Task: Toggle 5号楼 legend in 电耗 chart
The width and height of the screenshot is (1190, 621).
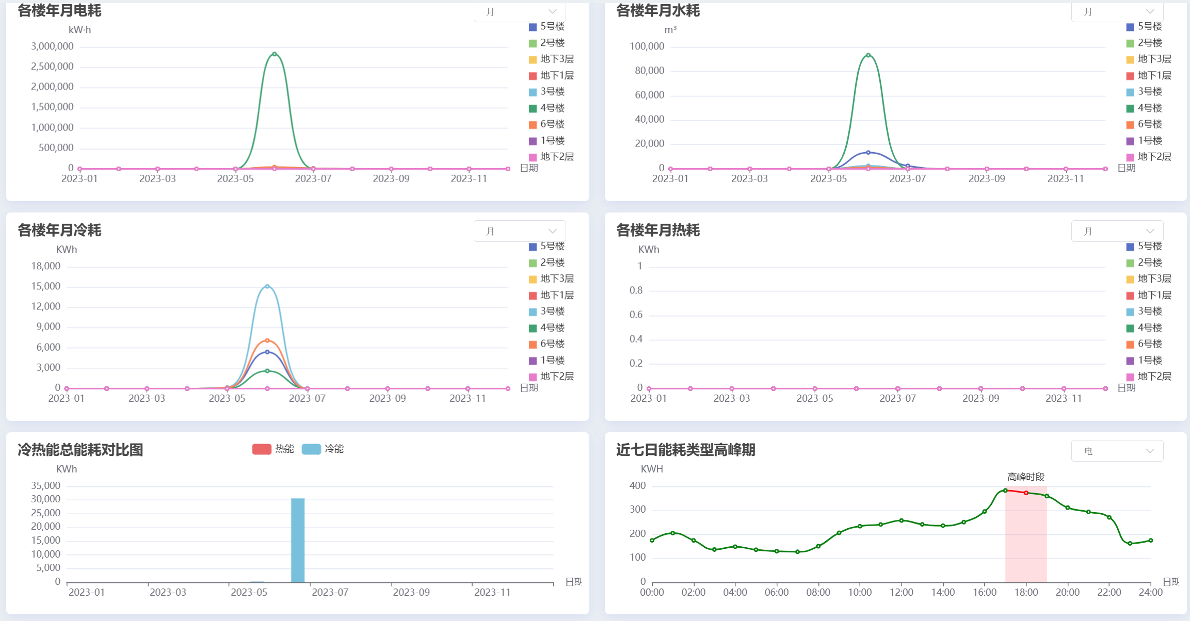Action: pyautogui.click(x=546, y=27)
